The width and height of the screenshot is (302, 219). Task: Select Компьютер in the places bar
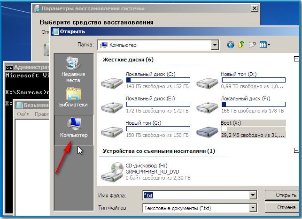click(x=74, y=128)
